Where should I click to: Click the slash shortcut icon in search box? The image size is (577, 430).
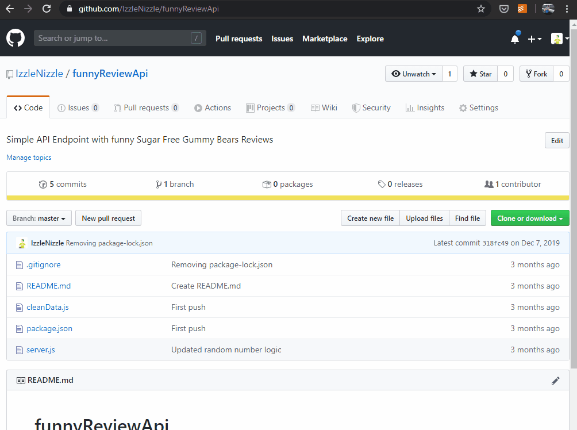(x=196, y=38)
